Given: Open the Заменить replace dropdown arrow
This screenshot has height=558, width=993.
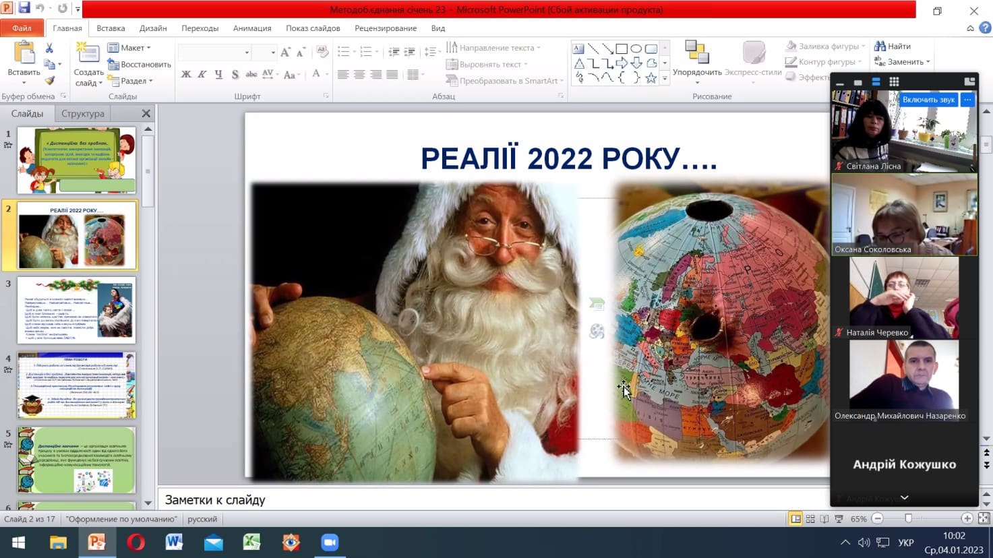Looking at the screenshot, I should tap(928, 62).
